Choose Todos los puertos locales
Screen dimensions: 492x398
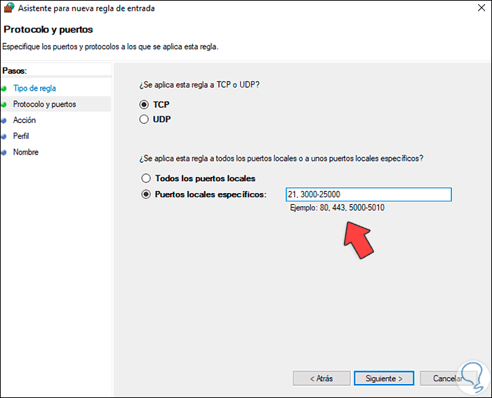click(146, 178)
